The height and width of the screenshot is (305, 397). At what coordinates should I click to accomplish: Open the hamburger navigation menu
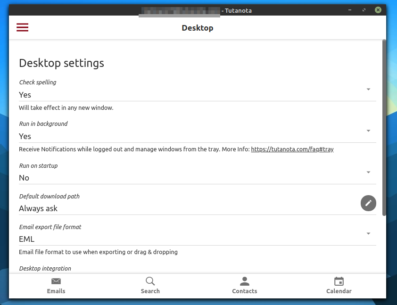23,27
